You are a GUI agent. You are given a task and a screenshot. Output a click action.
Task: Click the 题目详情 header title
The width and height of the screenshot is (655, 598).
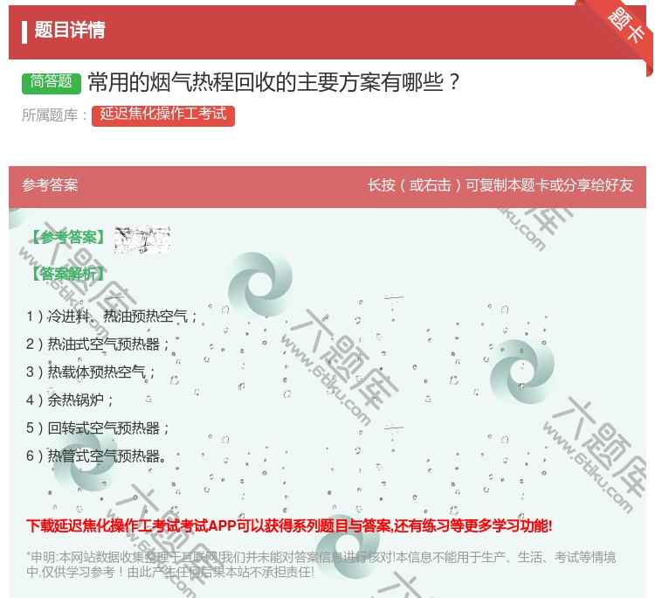[x=70, y=30]
